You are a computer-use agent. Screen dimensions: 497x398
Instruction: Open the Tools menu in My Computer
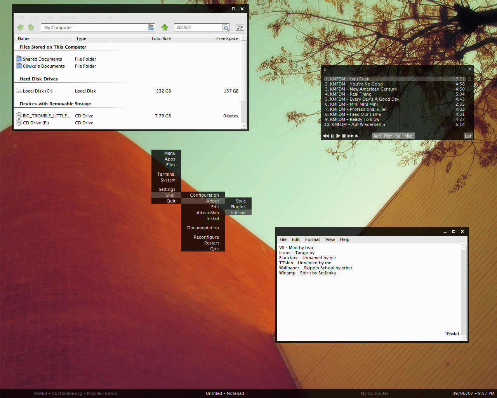(x=91, y=17)
